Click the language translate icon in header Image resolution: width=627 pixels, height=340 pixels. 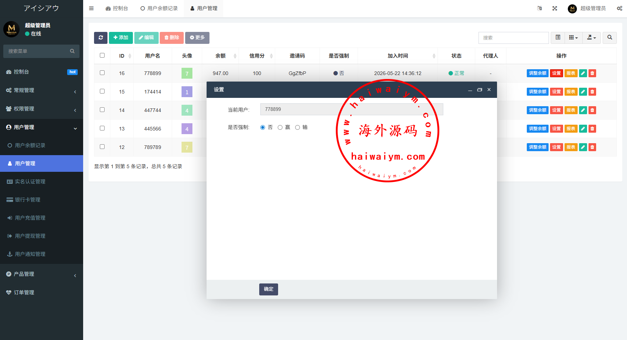[x=540, y=8]
